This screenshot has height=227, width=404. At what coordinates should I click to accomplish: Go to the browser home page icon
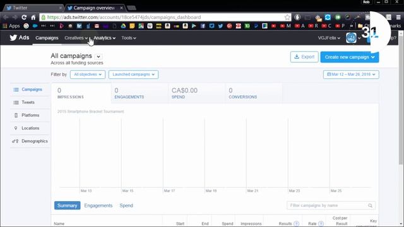[x=33, y=17]
